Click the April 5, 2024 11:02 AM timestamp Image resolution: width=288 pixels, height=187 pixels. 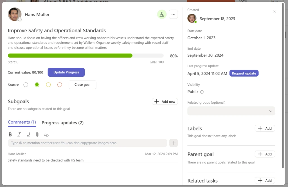[207, 74]
